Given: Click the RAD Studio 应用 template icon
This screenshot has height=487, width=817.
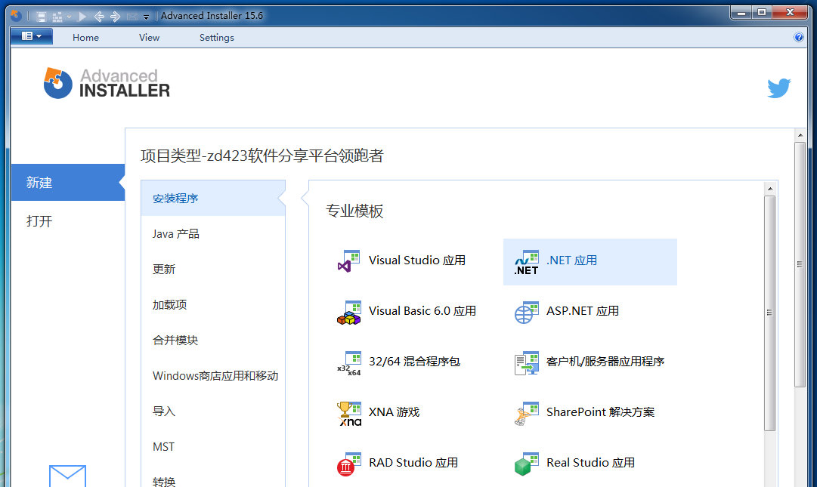Looking at the screenshot, I should click(348, 464).
